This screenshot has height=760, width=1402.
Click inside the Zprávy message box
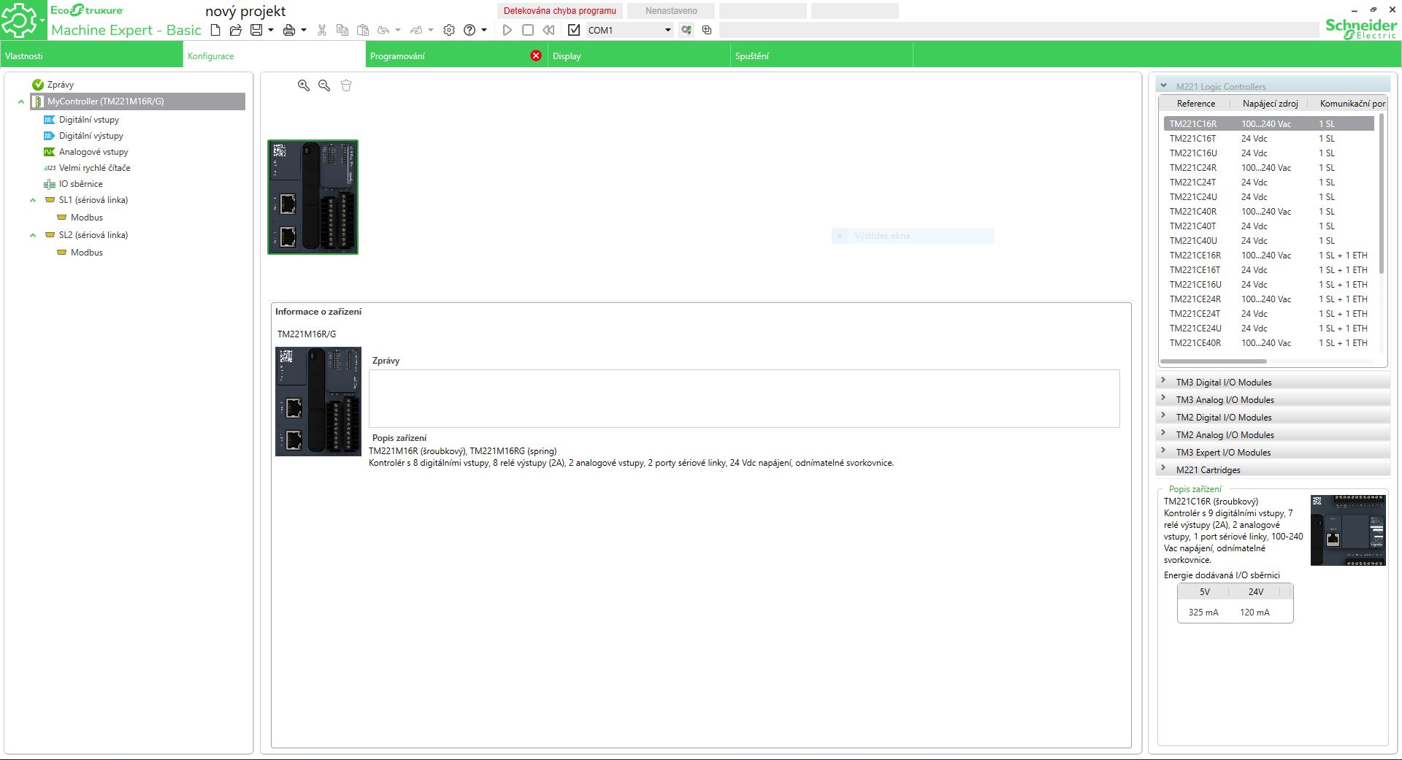743,399
